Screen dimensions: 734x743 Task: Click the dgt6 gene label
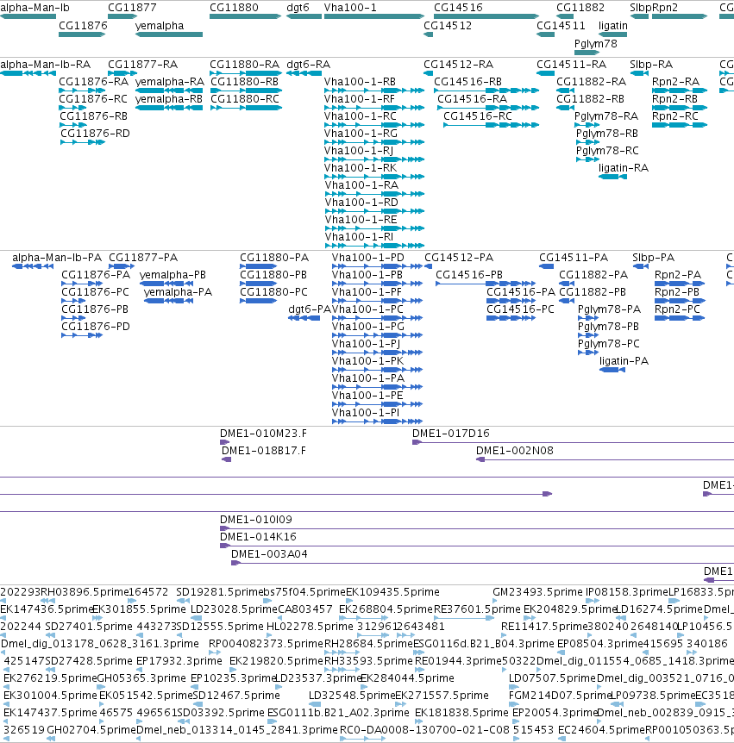coord(298,8)
